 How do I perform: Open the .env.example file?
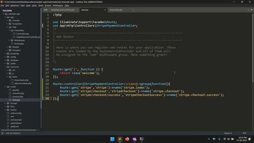16,120
